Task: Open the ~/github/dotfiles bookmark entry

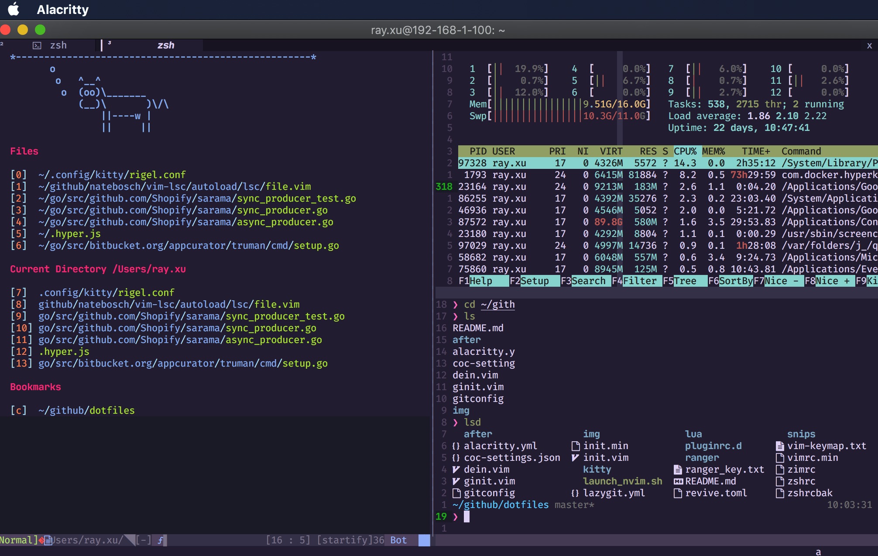Action: [x=86, y=411]
